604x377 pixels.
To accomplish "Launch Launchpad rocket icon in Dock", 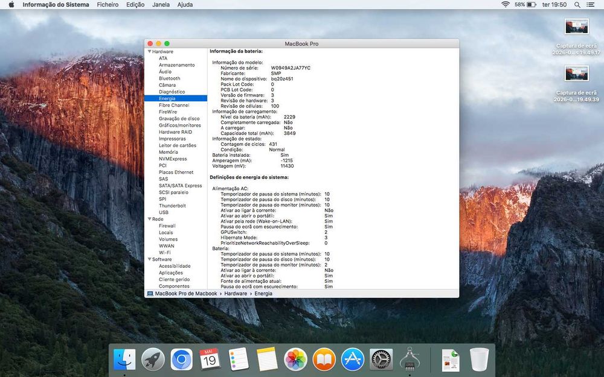I will pos(153,360).
